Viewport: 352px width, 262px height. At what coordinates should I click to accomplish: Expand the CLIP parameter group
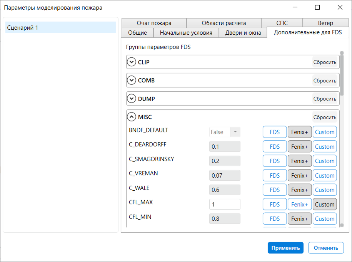pos(132,62)
